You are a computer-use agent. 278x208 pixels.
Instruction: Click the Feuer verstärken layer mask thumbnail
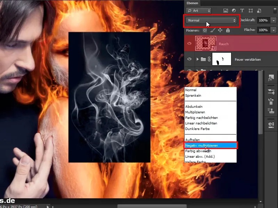tap(222, 59)
